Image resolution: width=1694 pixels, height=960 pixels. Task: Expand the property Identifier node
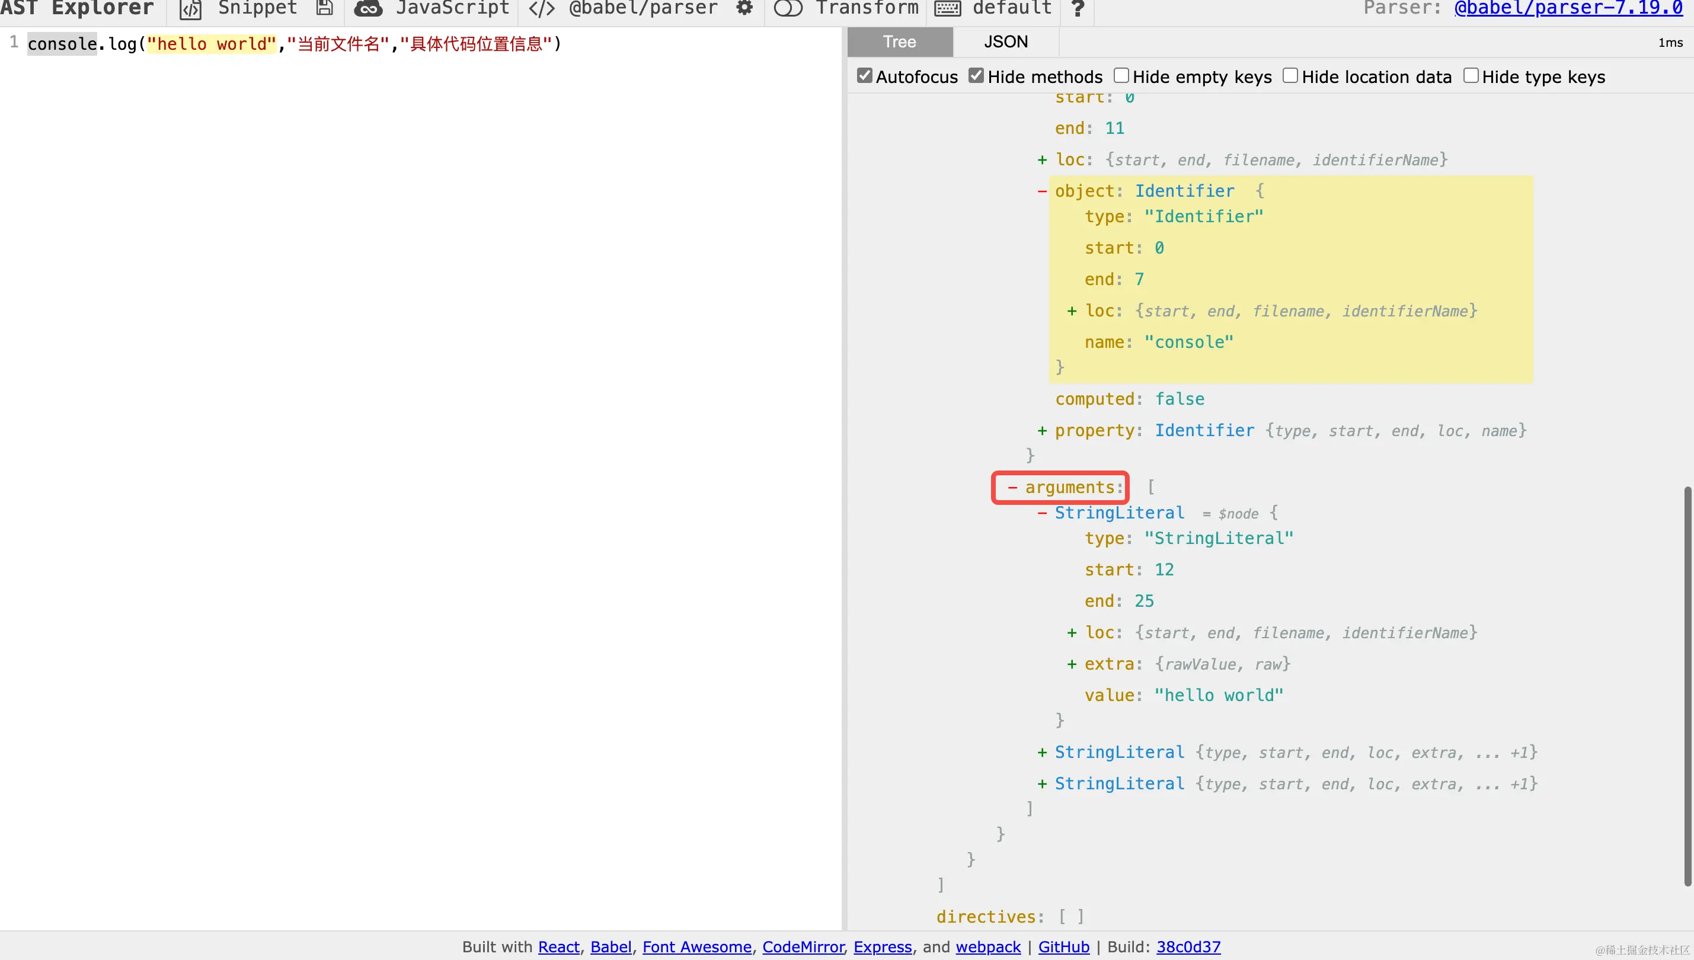(1042, 431)
